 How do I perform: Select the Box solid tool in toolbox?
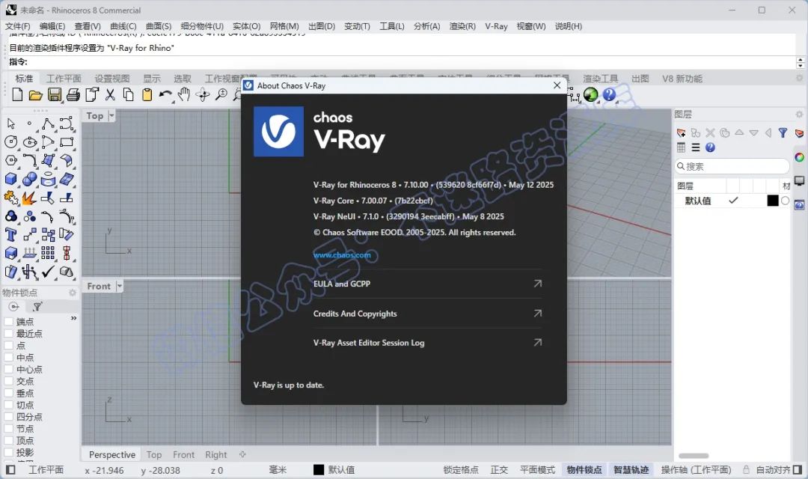[10, 179]
